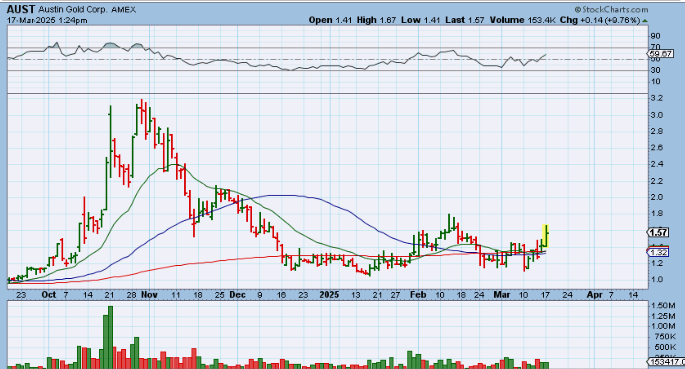Screen dimensions: 685x369
Task: Click the 17-Mar-2025 1:24pm timestamp
Action: point(47,21)
